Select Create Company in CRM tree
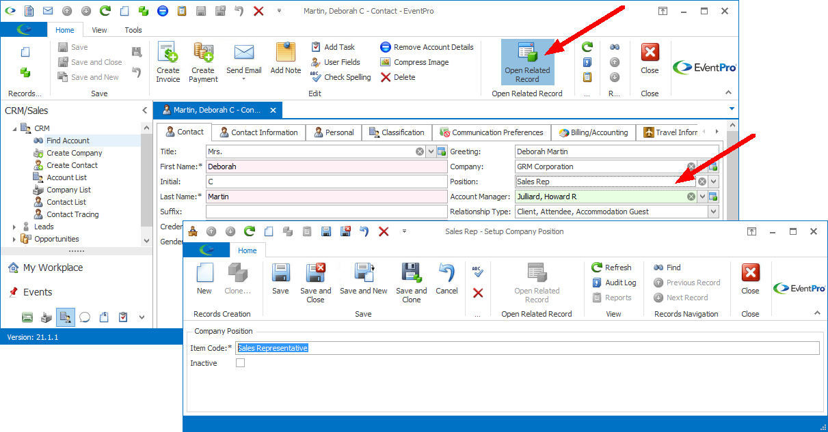The image size is (828, 432). pyautogui.click(x=74, y=153)
